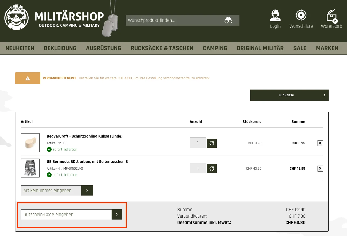Click the binoculars search icon
Screen dimensions: 347x236
click(x=228, y=20)
